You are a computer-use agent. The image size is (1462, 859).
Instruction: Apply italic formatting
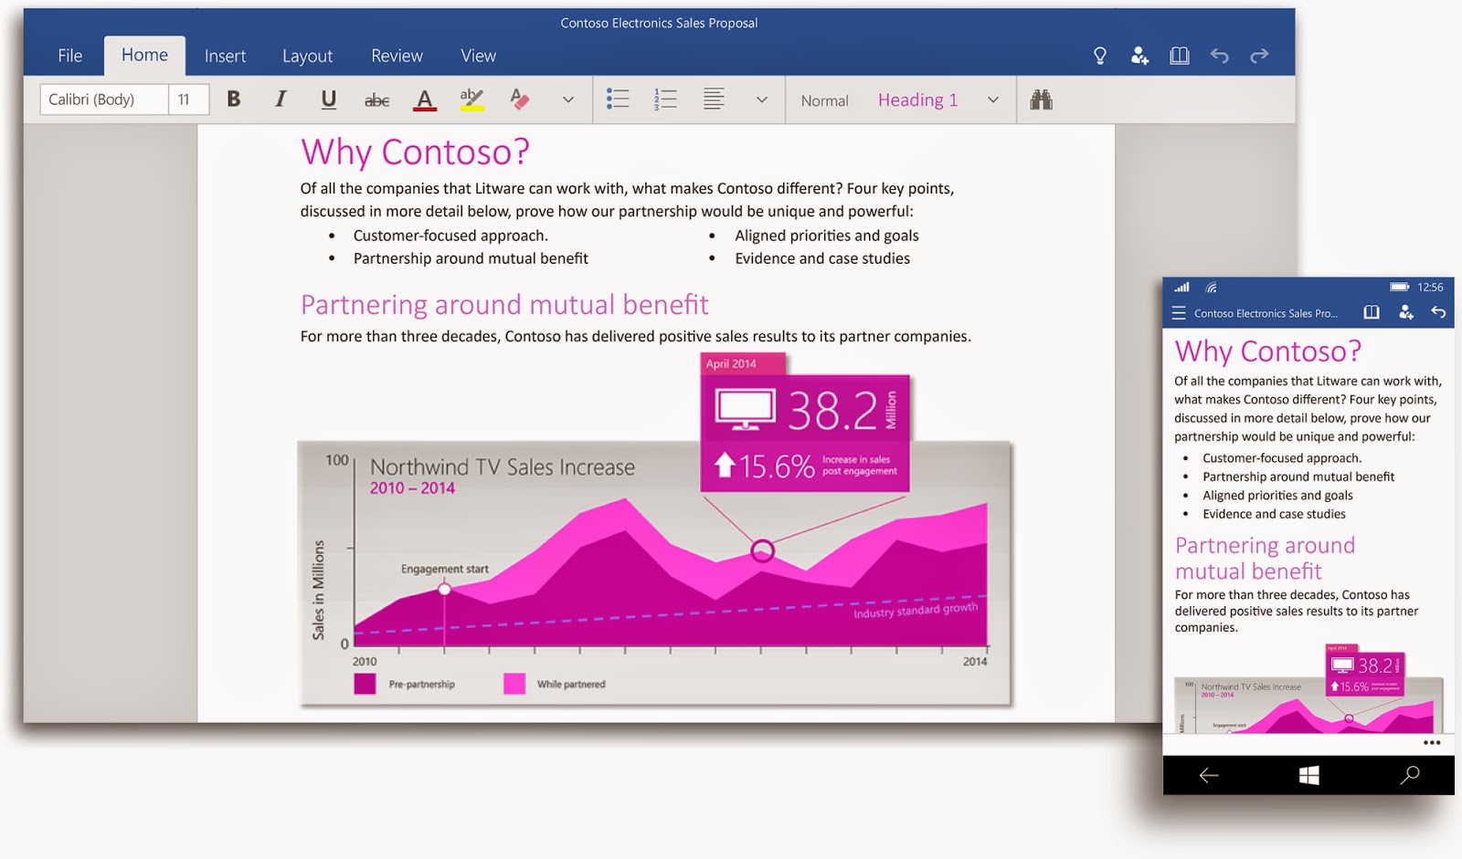point(281,100)
